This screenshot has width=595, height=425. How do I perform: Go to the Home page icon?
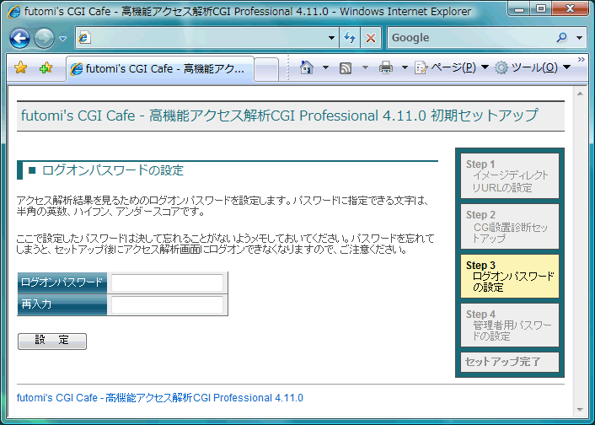(307, 67)
